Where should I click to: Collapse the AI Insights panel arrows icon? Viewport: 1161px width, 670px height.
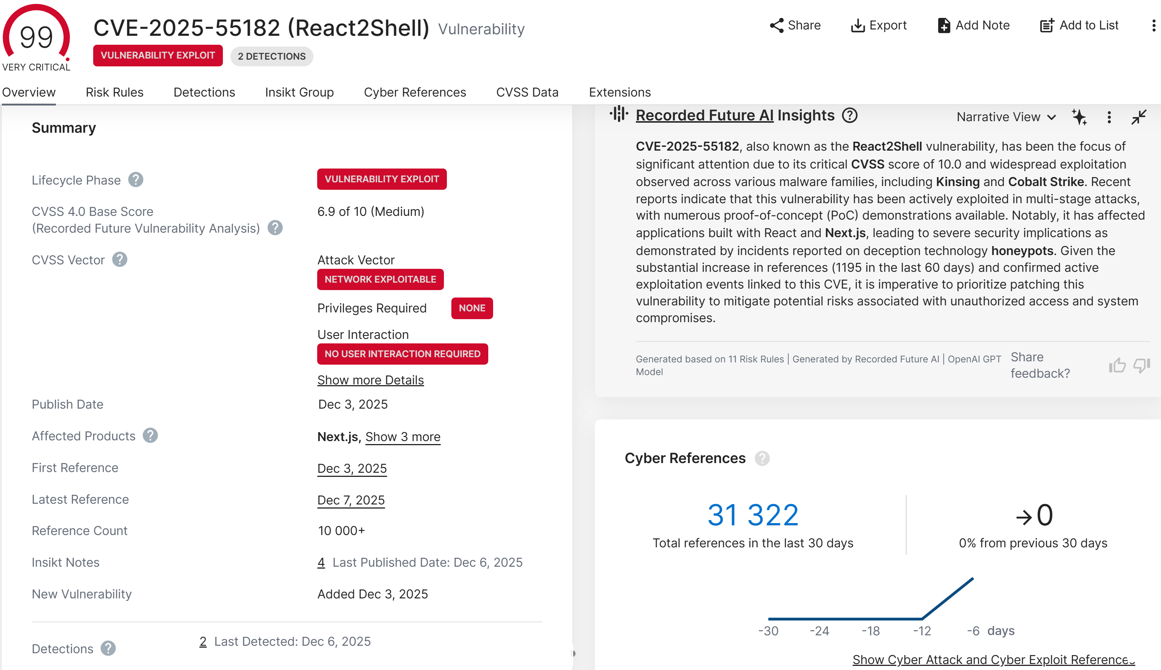(x=1139, y=117)
